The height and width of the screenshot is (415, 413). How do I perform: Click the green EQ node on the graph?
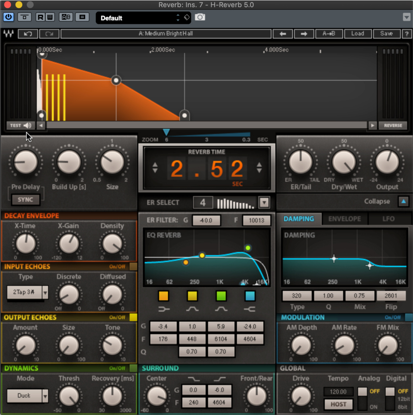(248, 248)
